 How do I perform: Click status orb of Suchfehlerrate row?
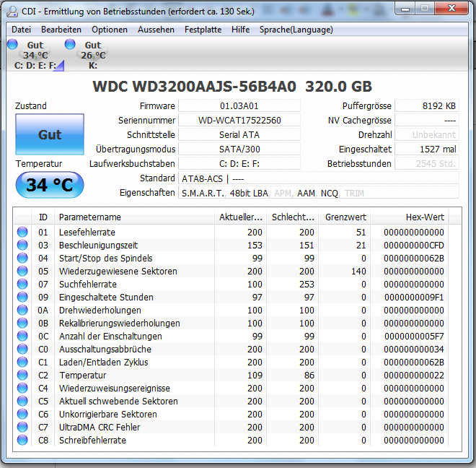tap(22, 284)
